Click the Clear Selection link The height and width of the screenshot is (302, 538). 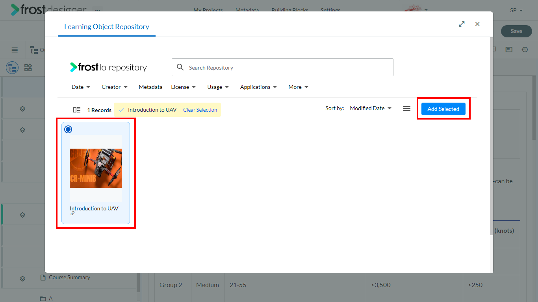point(200,110)
